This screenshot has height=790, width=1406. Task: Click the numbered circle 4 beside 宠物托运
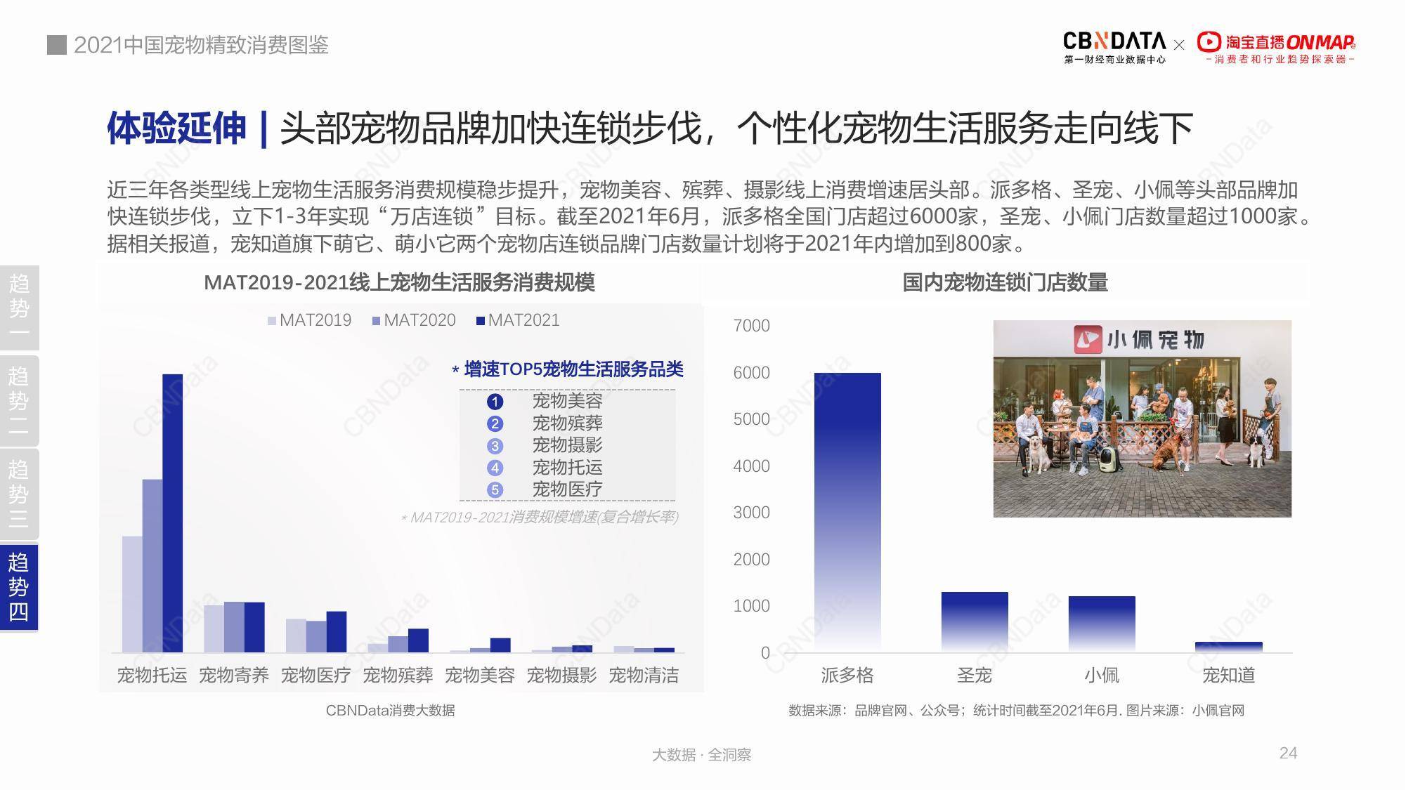tap(495, 468)
